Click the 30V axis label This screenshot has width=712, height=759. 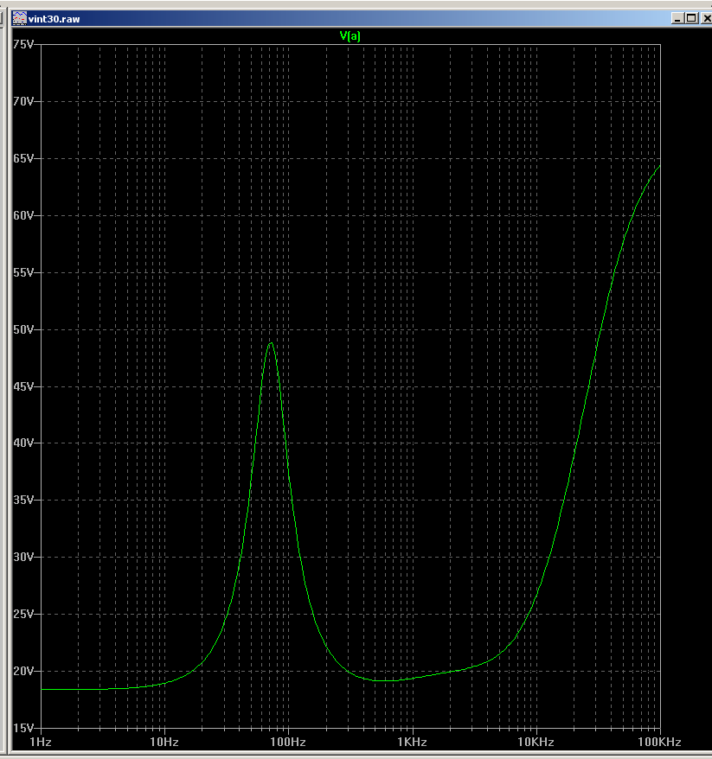click(23, 557)
